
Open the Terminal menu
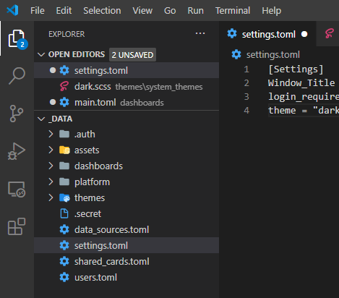coord(233,11)
